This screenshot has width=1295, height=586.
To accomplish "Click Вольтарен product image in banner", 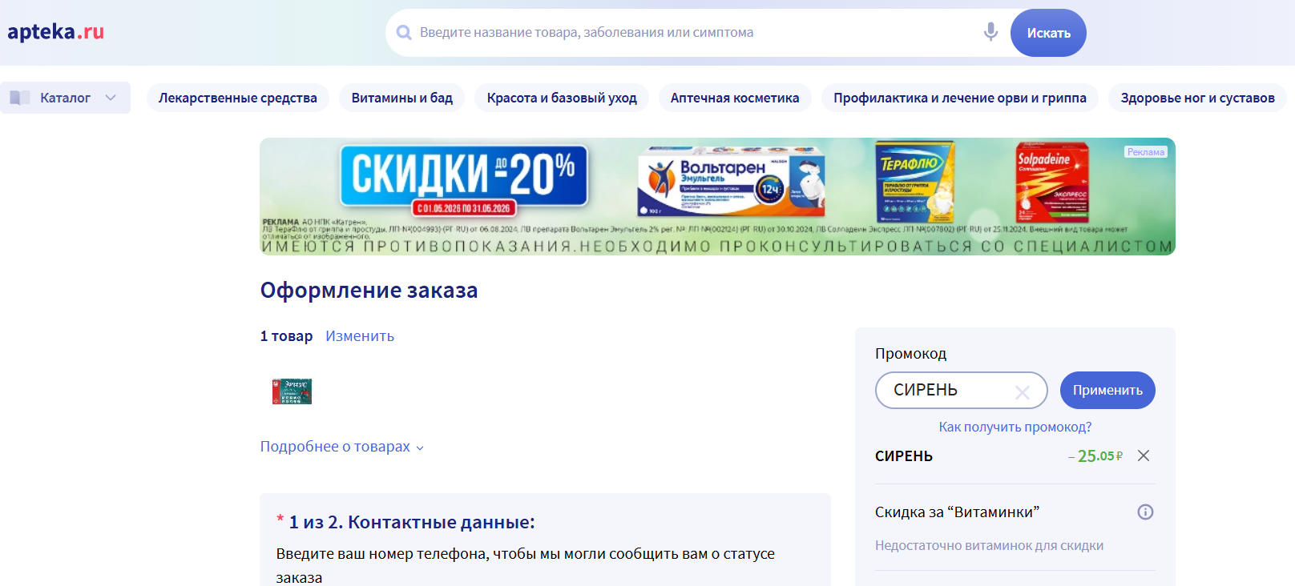I will 731,183.
